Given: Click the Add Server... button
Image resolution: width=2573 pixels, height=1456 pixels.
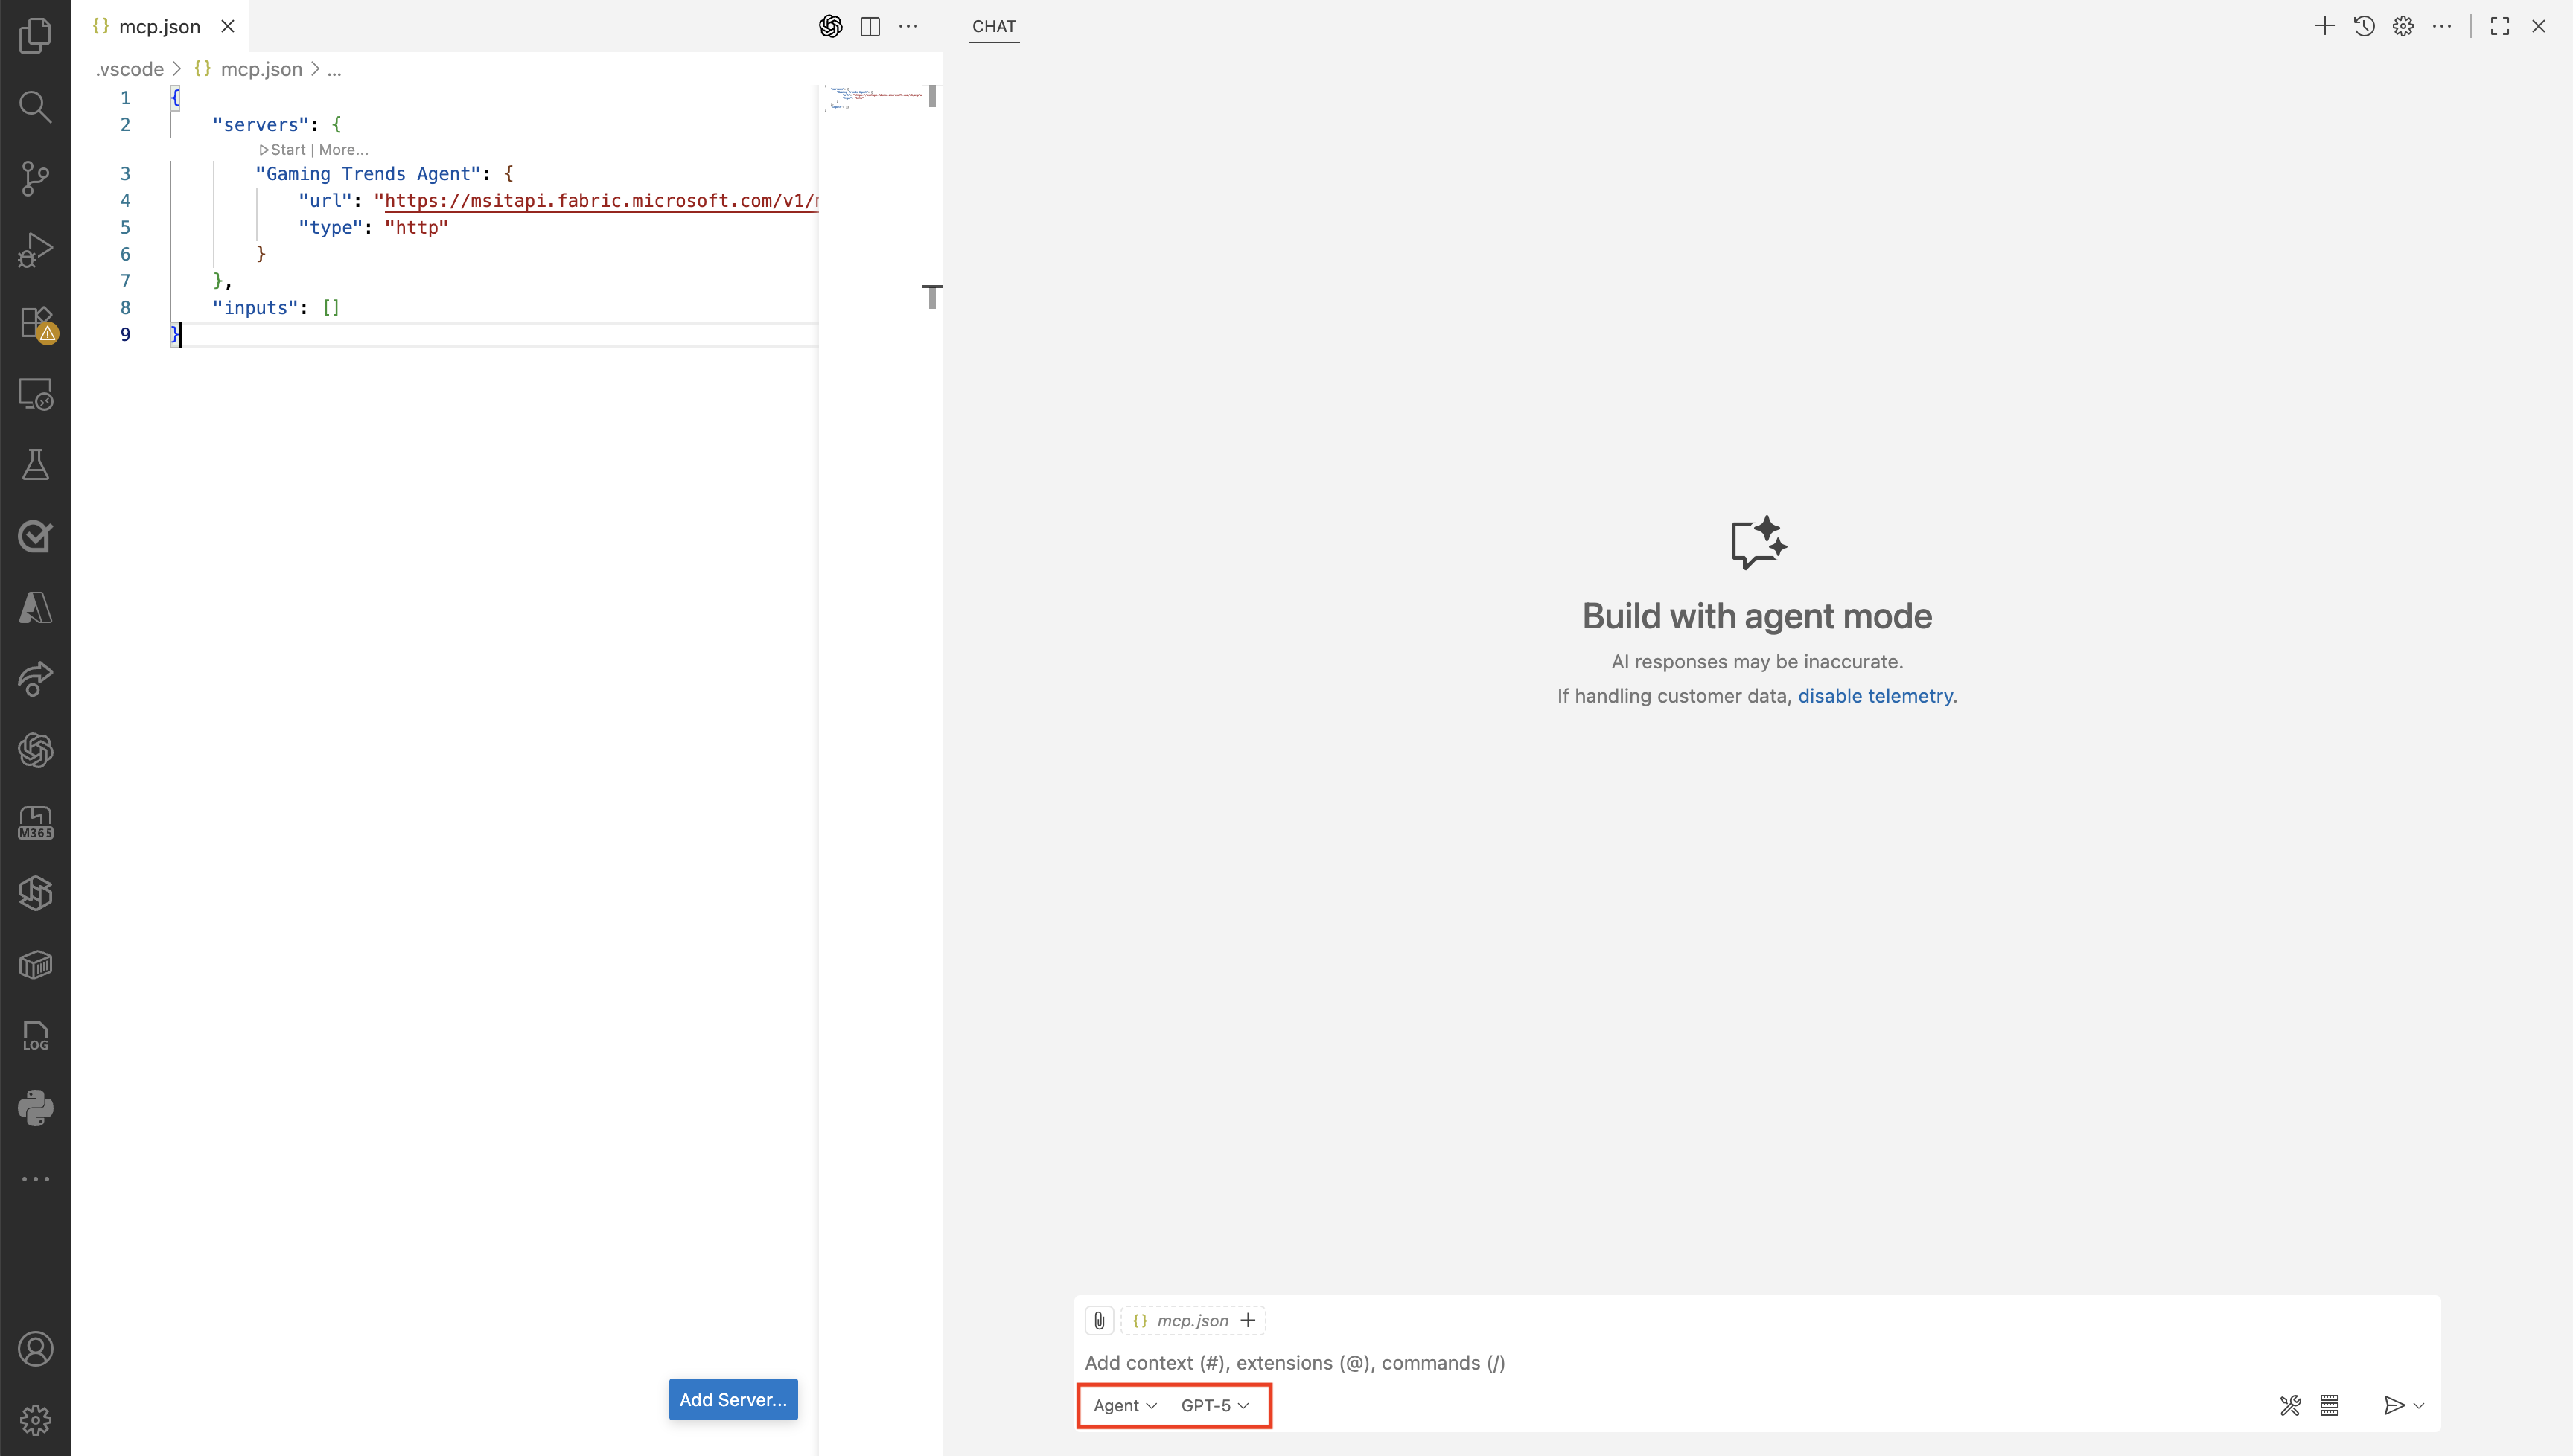Looking at the screenshot, I should click(732, 1399).
